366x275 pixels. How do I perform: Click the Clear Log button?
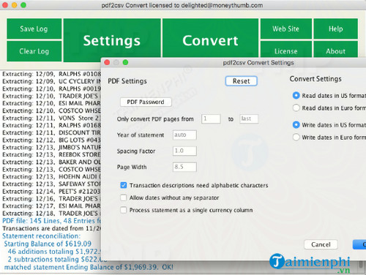coord(34,51)
